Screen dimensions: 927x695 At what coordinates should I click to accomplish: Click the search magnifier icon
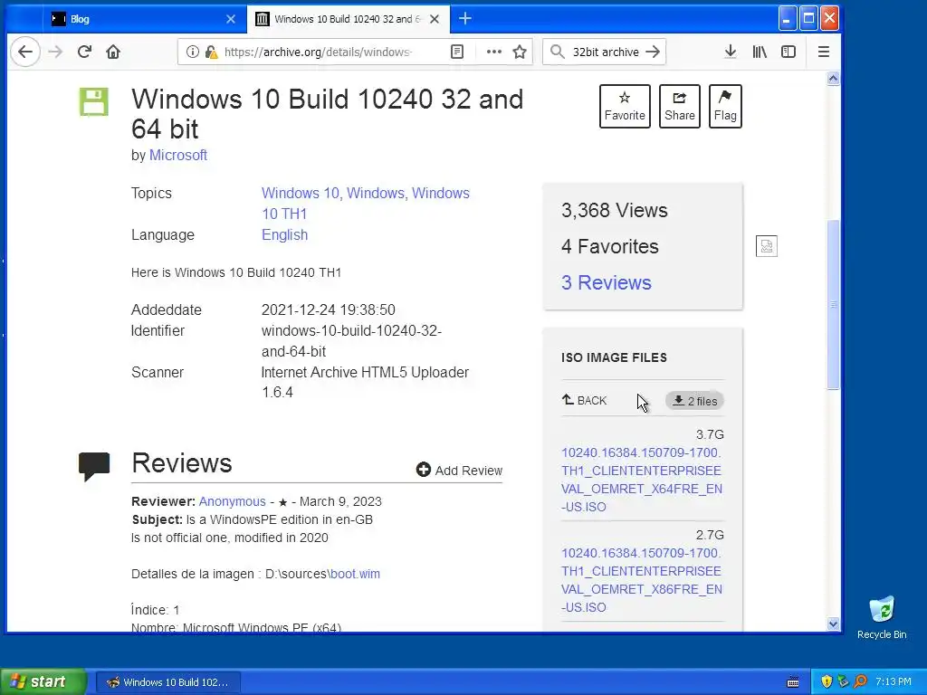(557, 52)
